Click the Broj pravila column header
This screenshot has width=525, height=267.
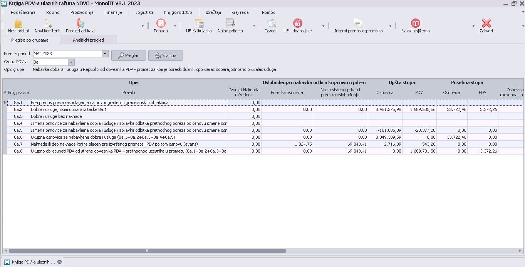(18, 92)
